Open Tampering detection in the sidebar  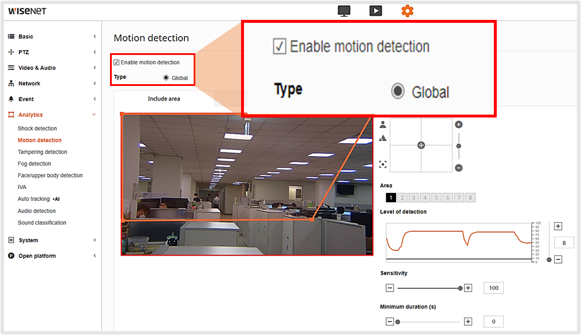tap(42, 152)
